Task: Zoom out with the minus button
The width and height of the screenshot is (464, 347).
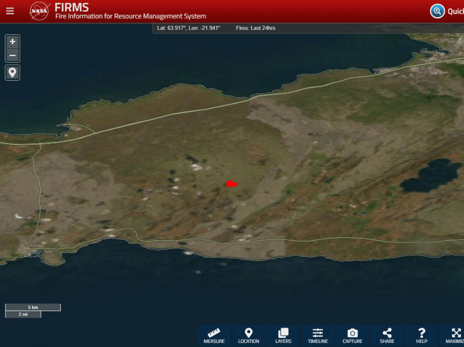Action: 12,56
